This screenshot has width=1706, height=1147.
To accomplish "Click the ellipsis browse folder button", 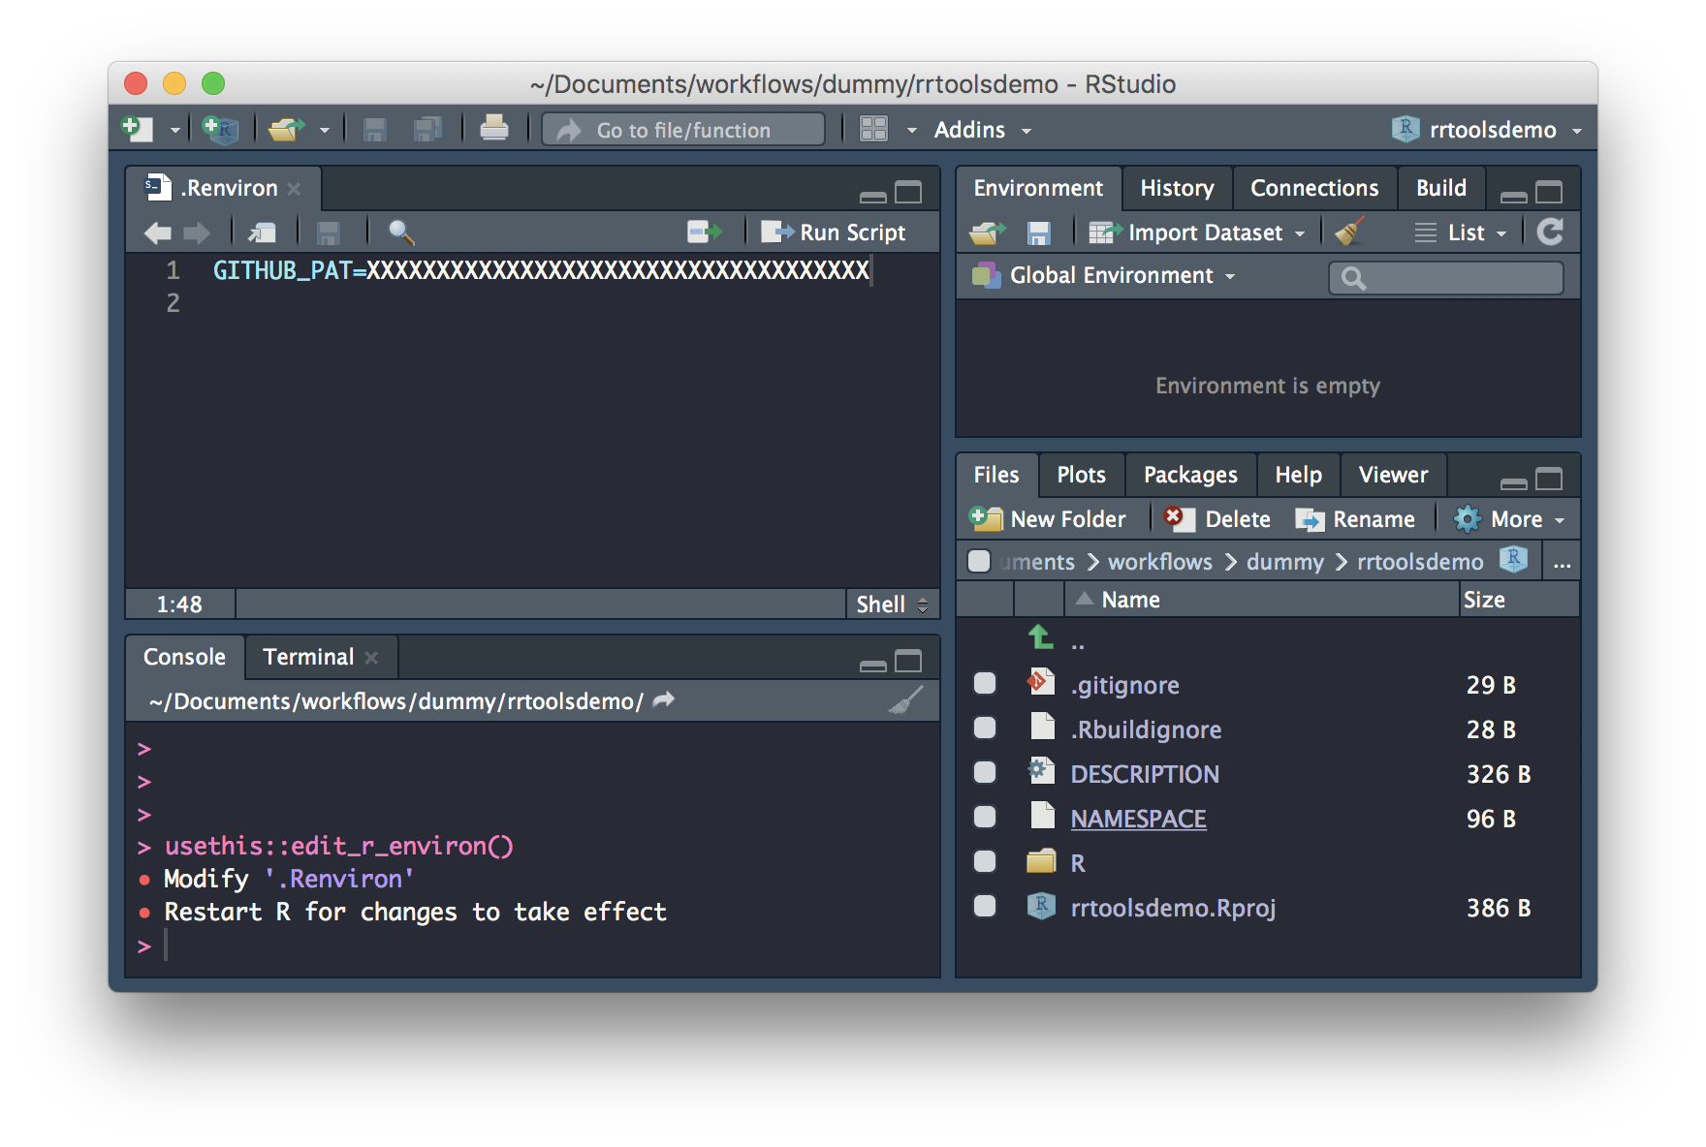I will pos(1562,563).
